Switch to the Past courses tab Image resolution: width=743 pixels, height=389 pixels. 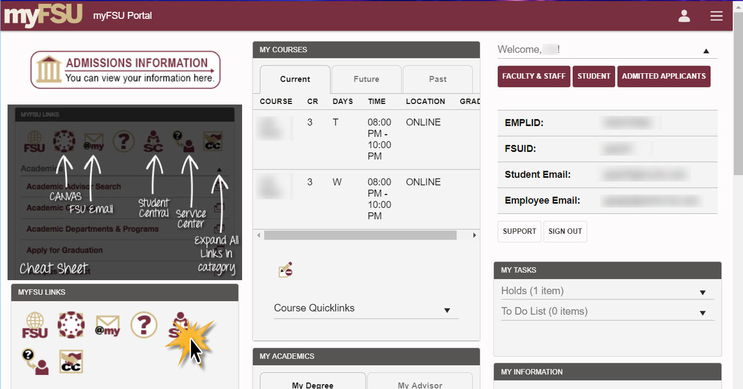tap(438, 79)
